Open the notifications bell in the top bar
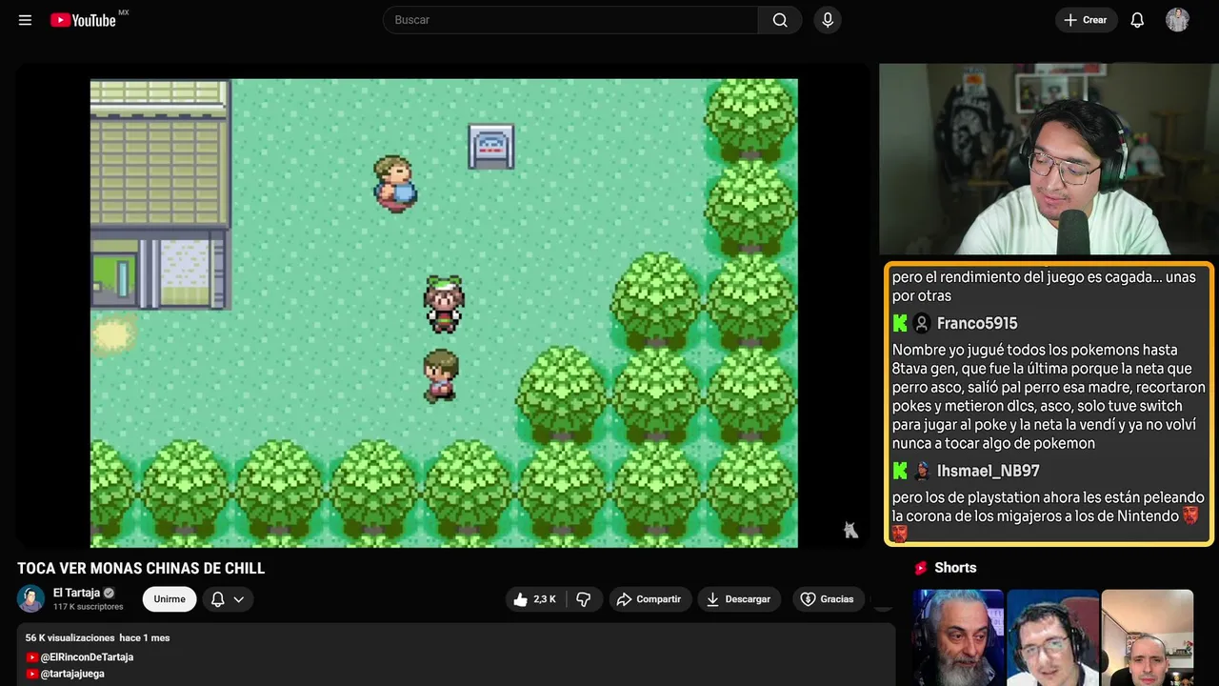This screenshot has height=686, width=1219. (x=1137, y=20)
